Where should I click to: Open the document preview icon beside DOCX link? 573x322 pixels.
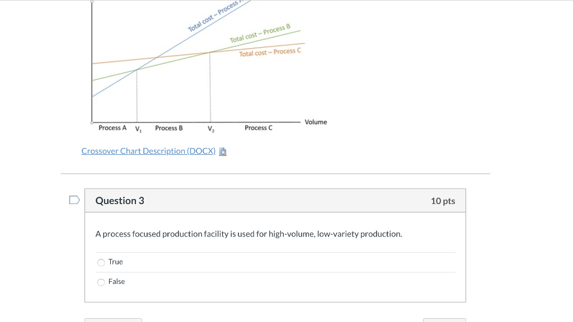(x=222, y=151)
